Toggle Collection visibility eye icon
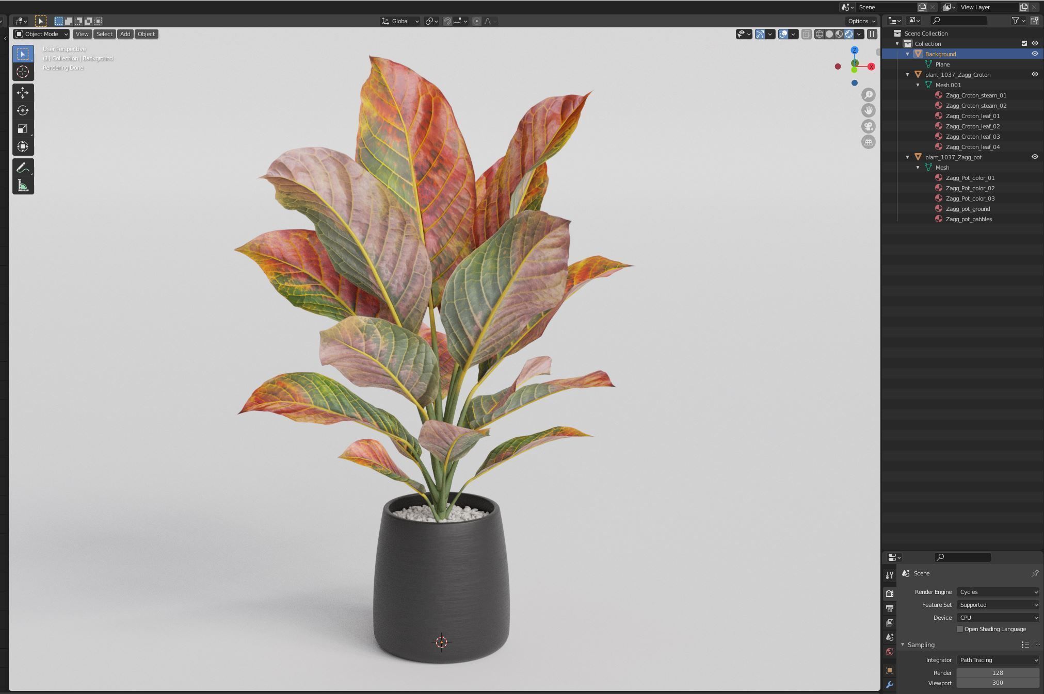 point(1035,43)
